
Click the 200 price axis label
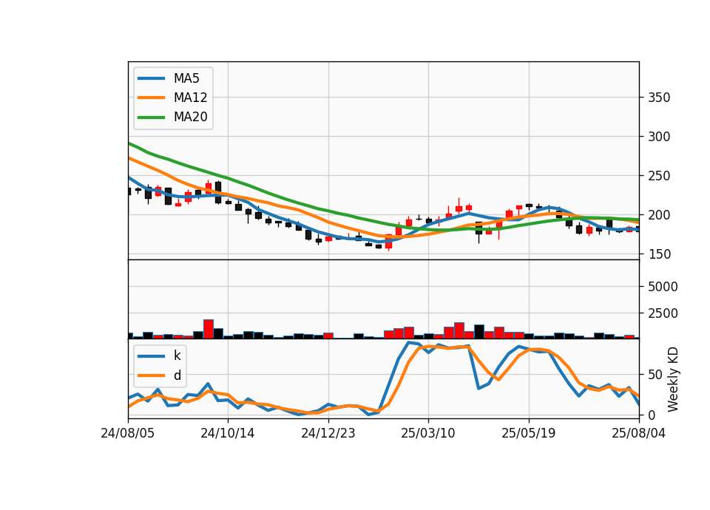pyautogui.click(x=659, y=215)
